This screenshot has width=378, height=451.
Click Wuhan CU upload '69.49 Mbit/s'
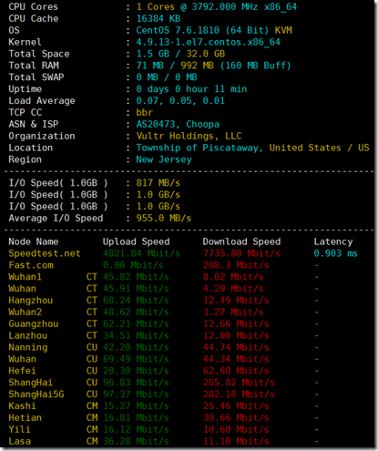pos(136,359)
